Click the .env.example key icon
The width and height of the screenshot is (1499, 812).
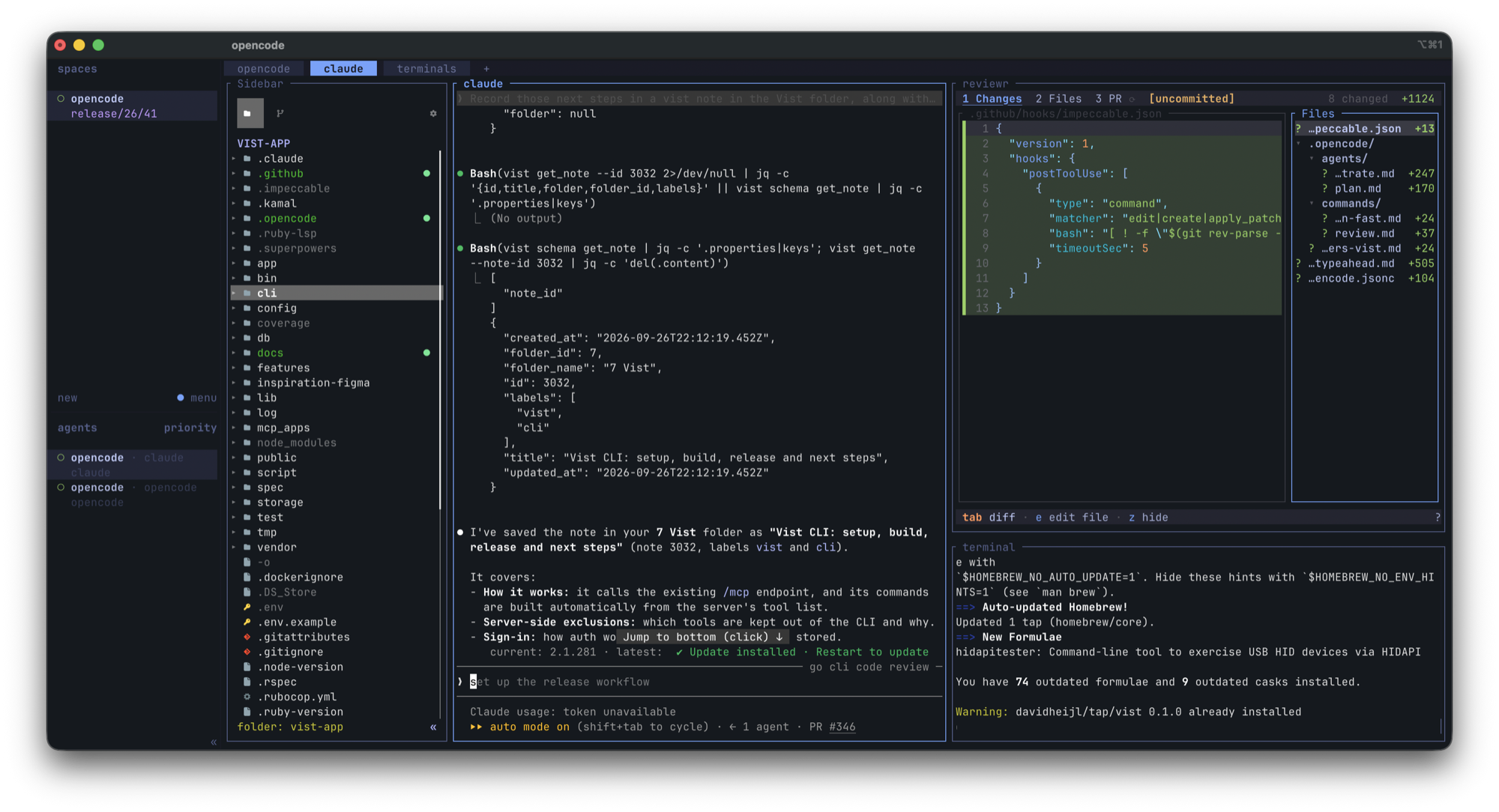(247, 622)
